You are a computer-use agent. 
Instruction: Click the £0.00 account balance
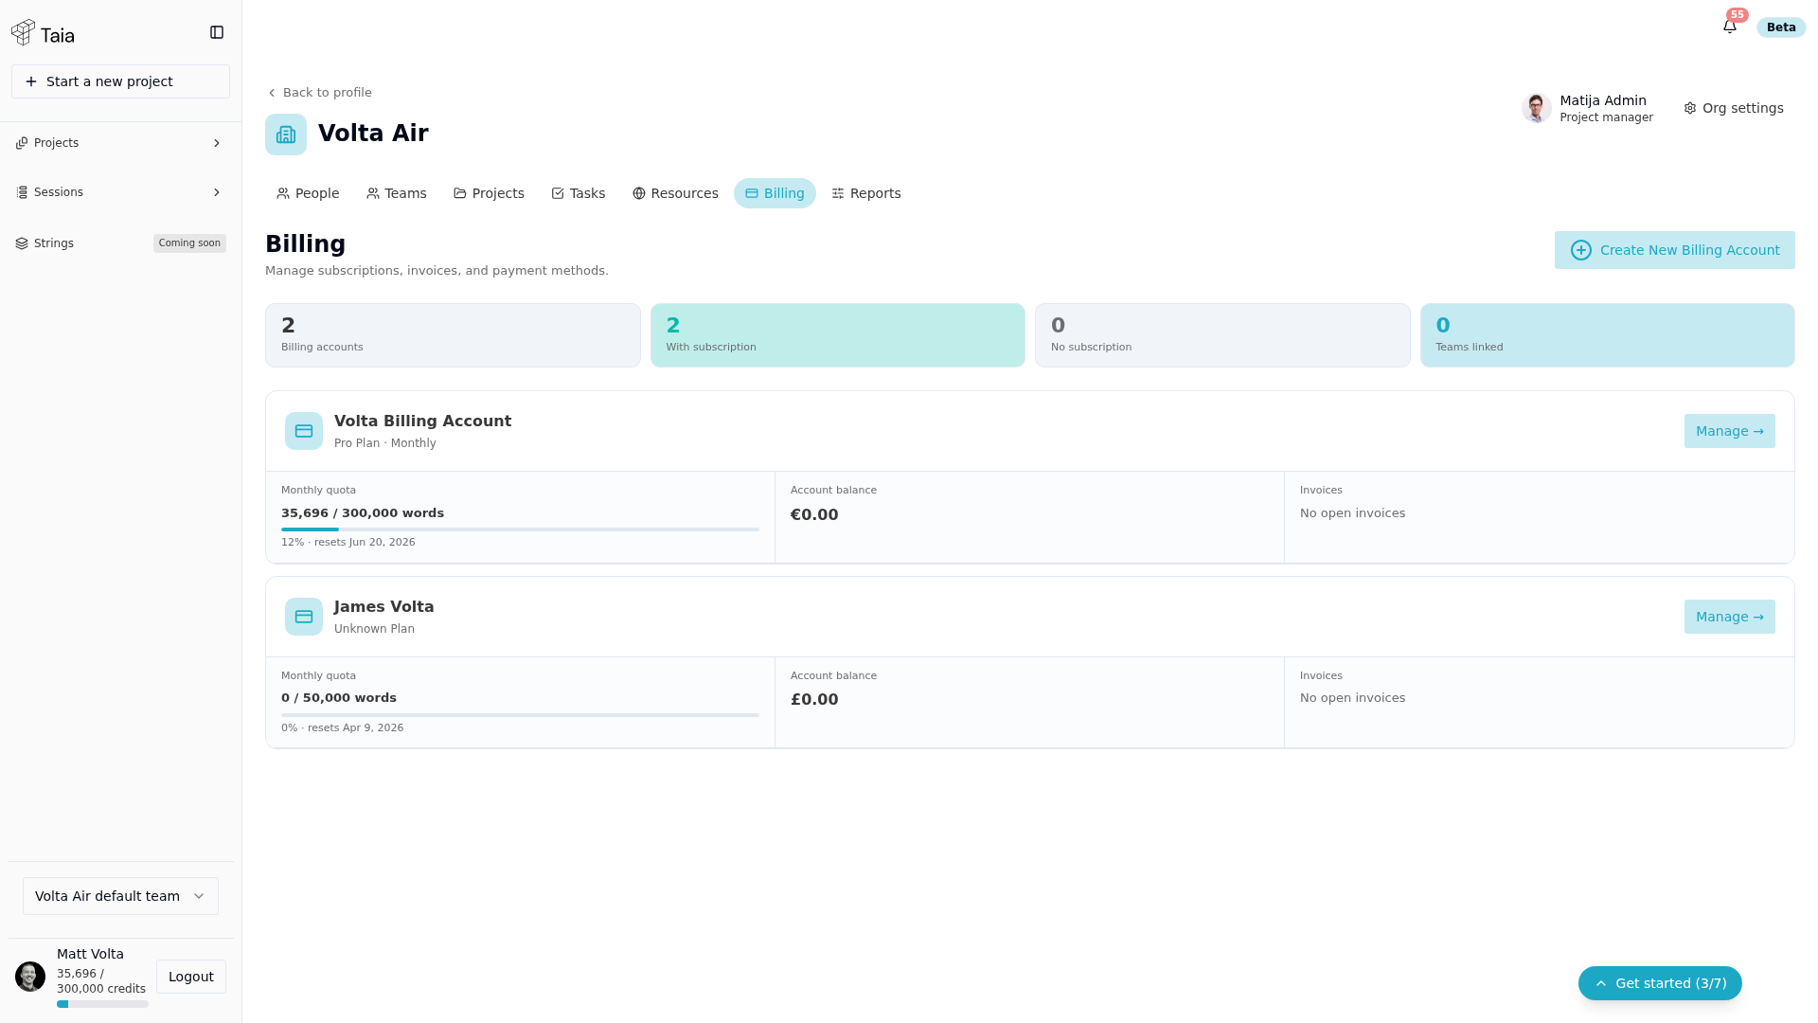tap(814, 700)
